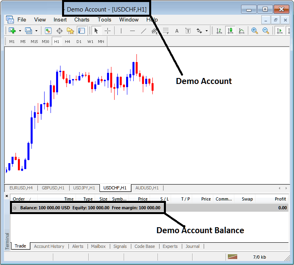Switch to the EURUSD,H4 chart tab
The image size is (294, 265).
click(20, 188)
